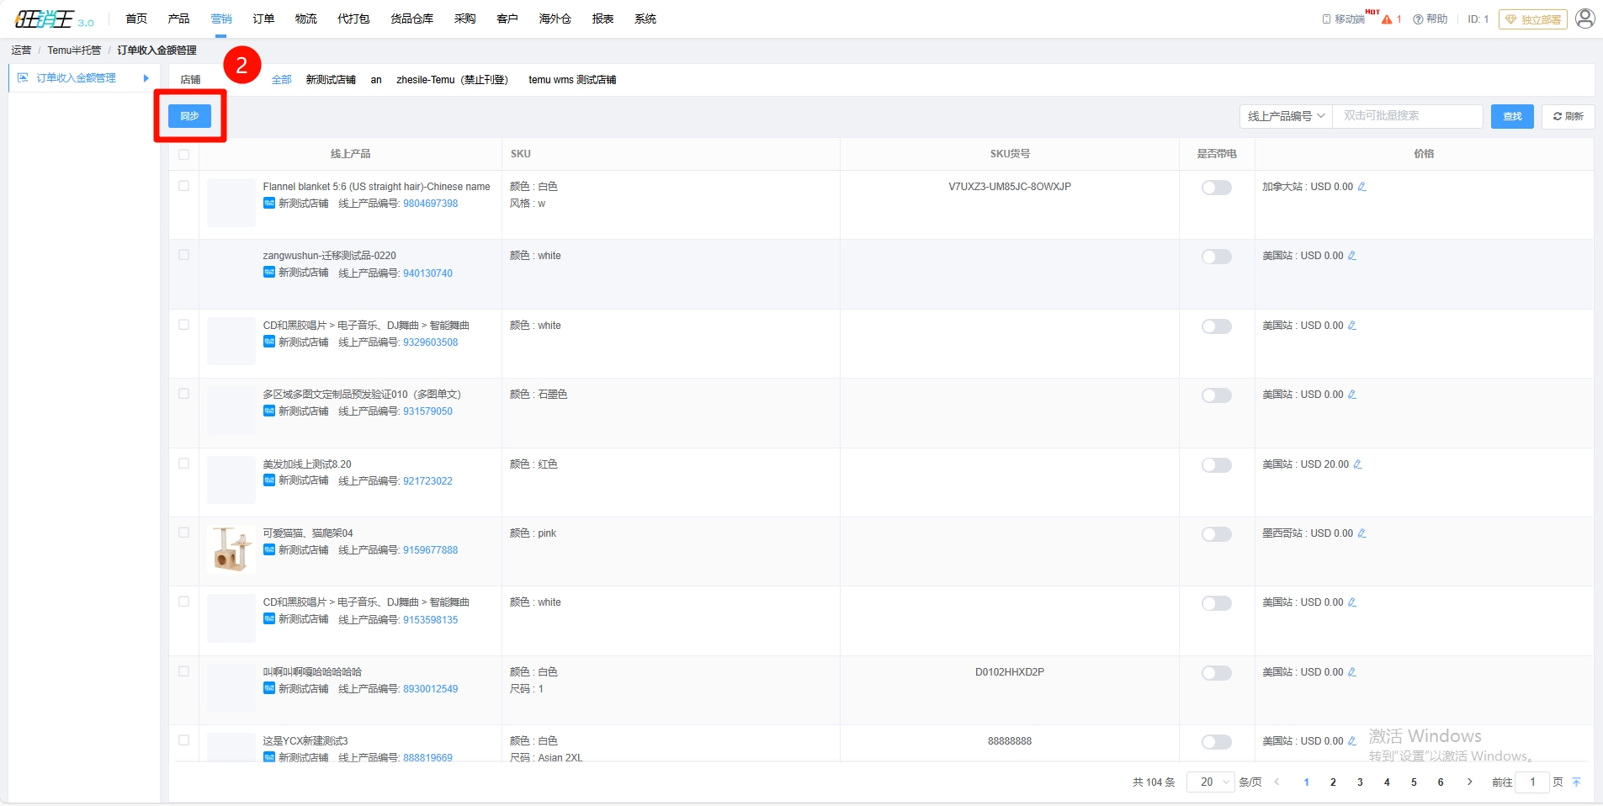This screenshot has height=806, width=1603.
Task: Open the 20 条/页 page size dropdown
Action: click(x=1210, y=782)
